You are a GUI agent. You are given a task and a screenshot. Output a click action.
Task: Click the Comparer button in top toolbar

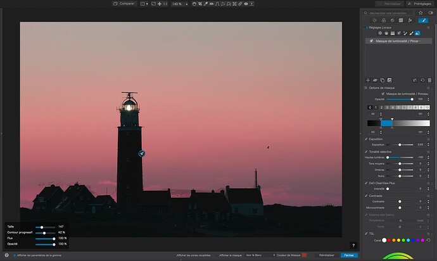click(124, 4)
